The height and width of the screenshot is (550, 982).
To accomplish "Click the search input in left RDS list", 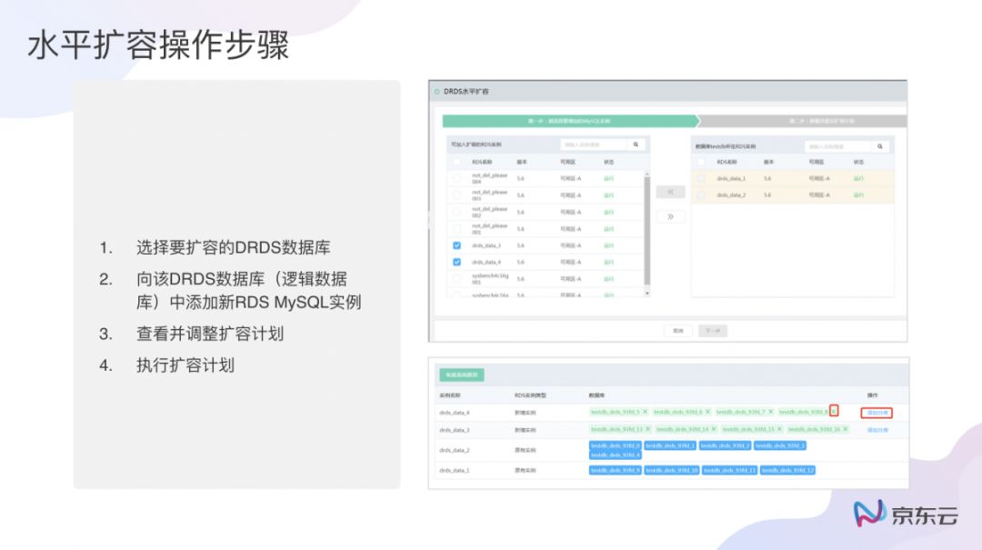I will click(594, 145).
